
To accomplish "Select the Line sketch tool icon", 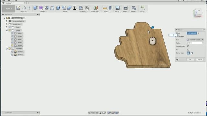I will point(24,8).
